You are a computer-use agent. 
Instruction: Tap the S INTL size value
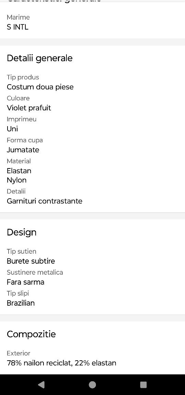point(17,27)
